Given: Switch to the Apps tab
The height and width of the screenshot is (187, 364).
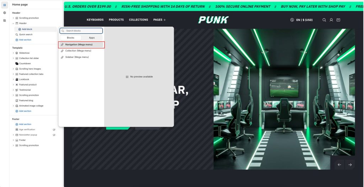Looking at the screenshot, I should 92,38.
